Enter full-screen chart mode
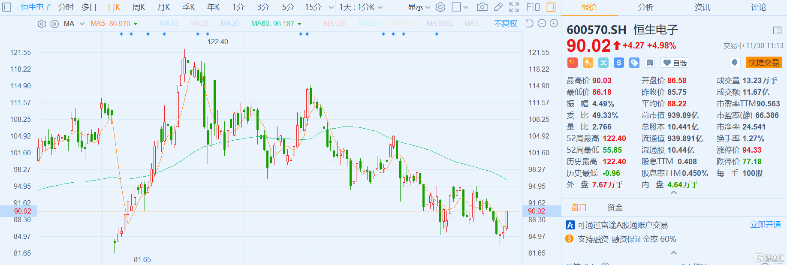Image resolution: width=787 pixels, height=265 pixels. (x=514, y=7)
